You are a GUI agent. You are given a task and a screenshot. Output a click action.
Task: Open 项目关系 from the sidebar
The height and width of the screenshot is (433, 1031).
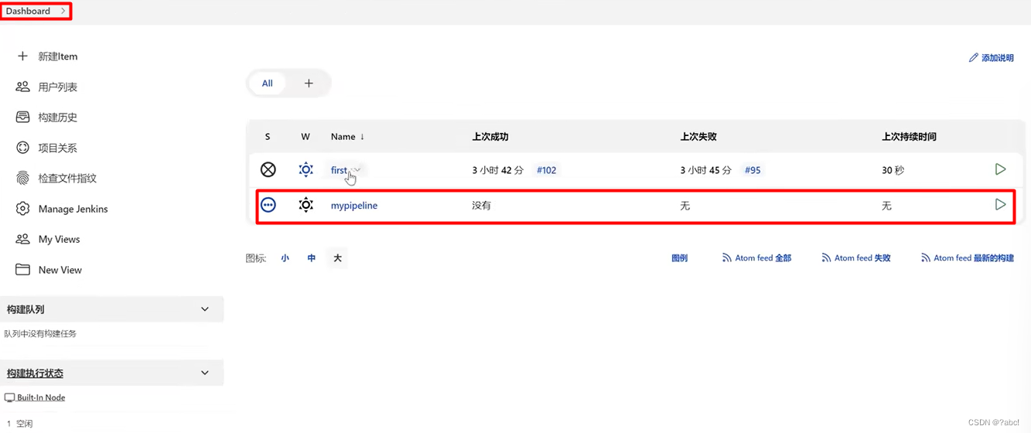[x=58, y=148]
